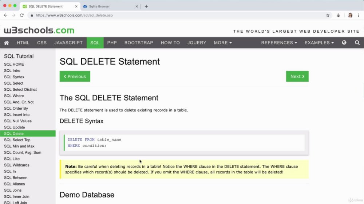The width and height of the screenshot is (364, 204).
Task: Click the SQL Tutorial sidebar heading
Action: pyautogui.click(x=19, y=56)
